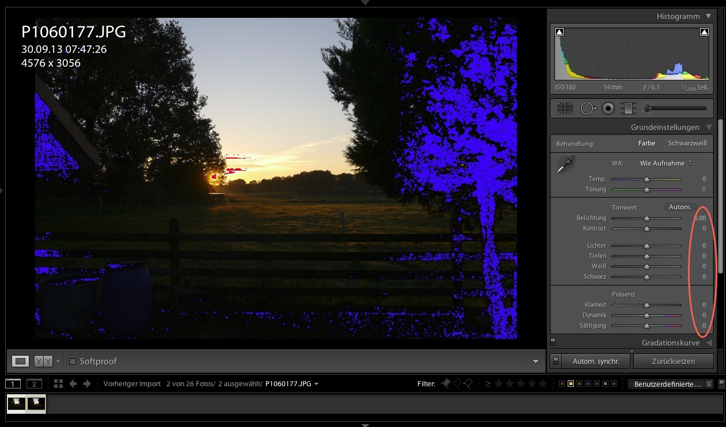Toggle highlight clipping indicator in histogram
This screenshot has height=427, width=726.
(x=704, y=32)
